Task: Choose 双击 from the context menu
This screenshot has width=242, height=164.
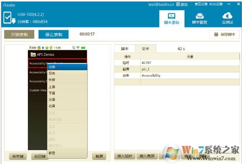Action: coord(67,73)
